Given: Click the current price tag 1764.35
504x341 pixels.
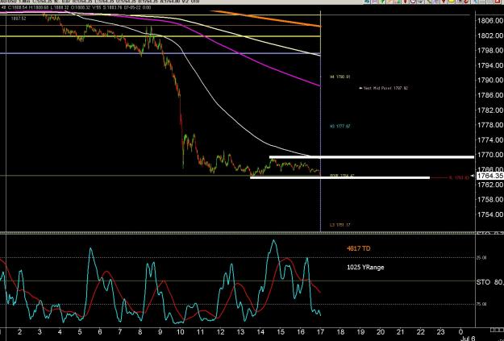Looking at the screenshot, I should pyautogui.click(x=489, y=176).
